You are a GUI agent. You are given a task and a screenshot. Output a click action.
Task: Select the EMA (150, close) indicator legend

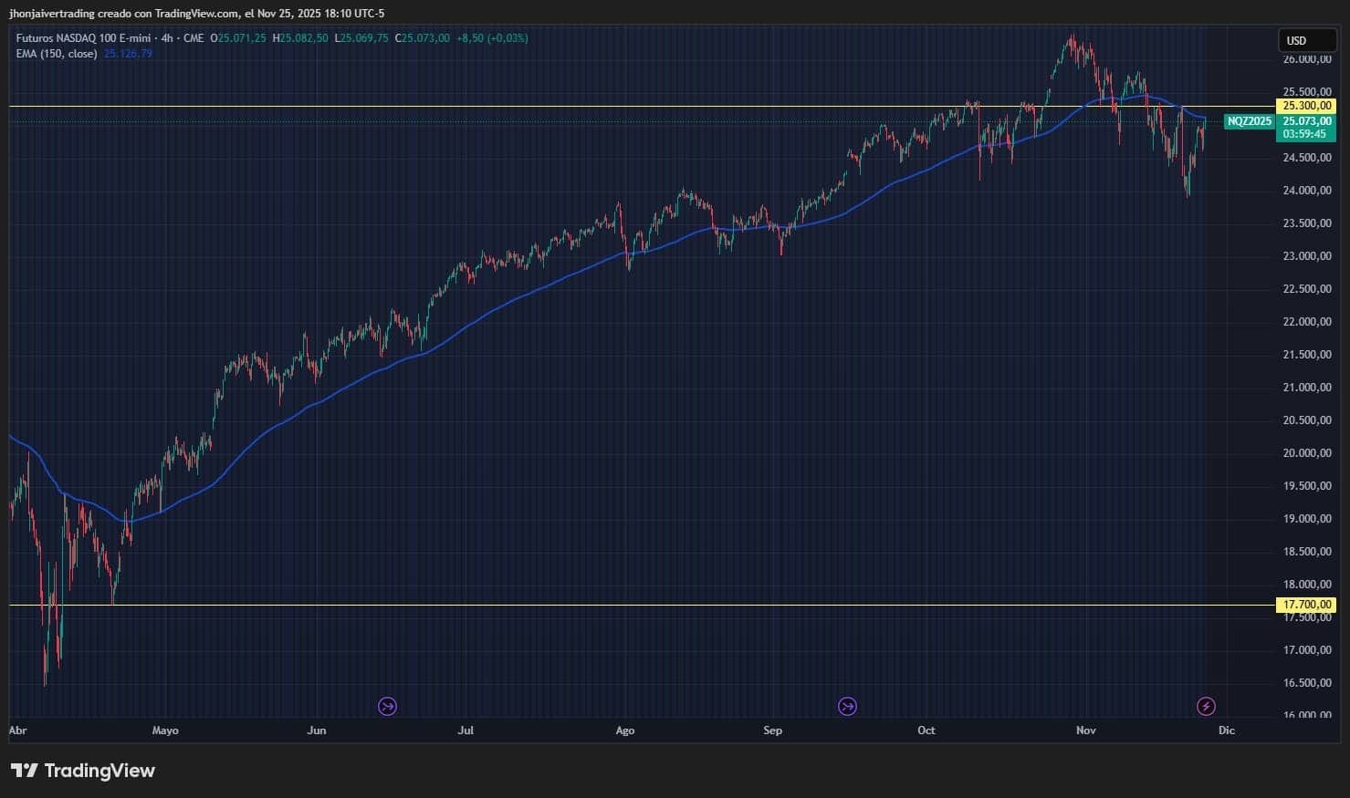tap(57, 54)
